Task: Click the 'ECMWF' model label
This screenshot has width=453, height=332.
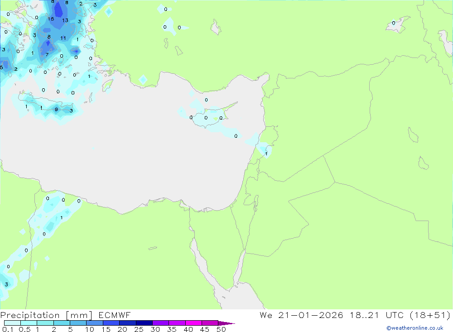Action: [x=115, y=315]
